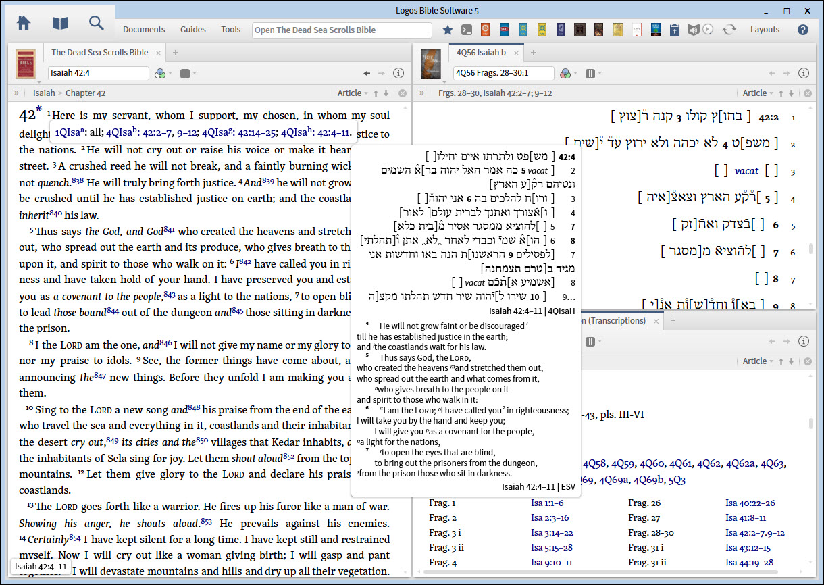Add new tab beside Transcriptions tab
The image size is (824, 585).
[x=672, y=321]
